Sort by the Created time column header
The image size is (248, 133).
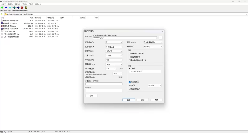(x=53, y=18)
